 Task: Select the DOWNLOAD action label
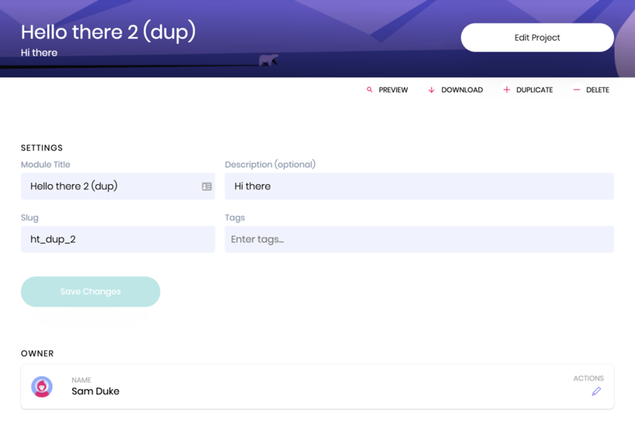point(462,90)
